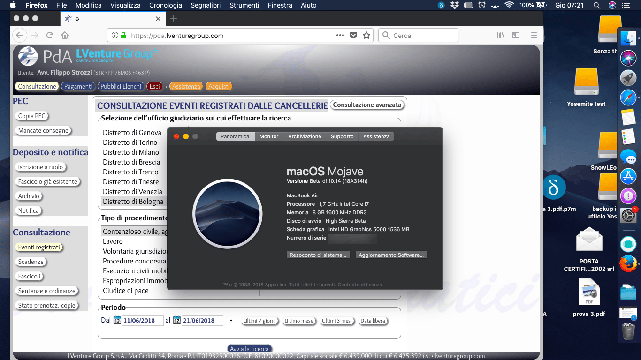This screenshot has height=360, width=641.
Task: Toggle Firefox sidebar icon
Action: [x=516, y=35]
